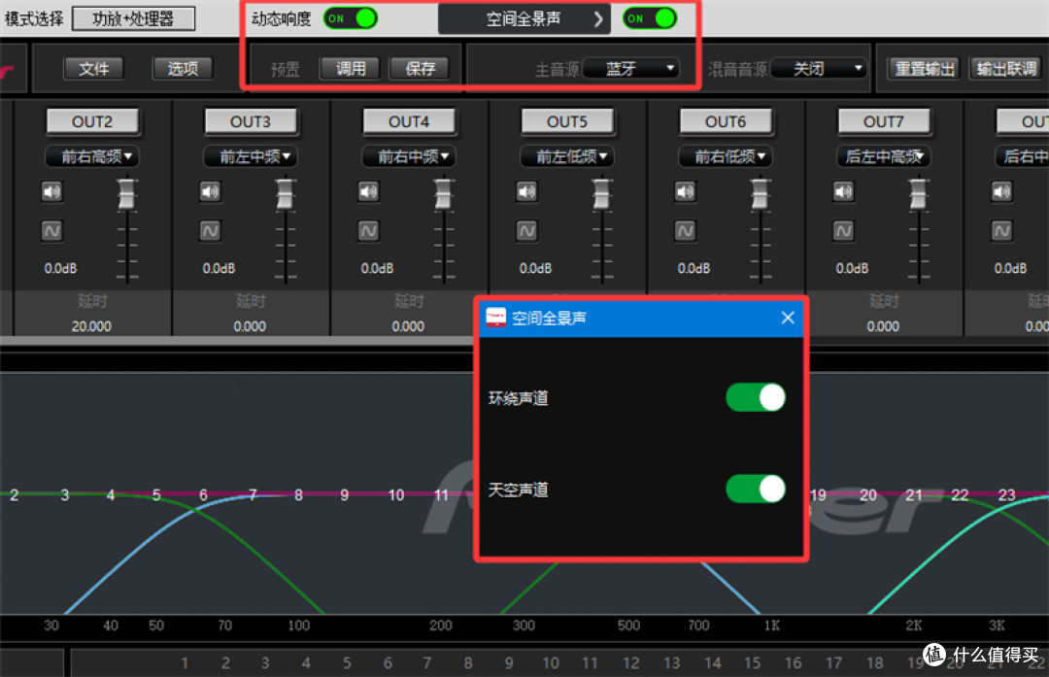The width and height of the screenshot is (1049, 677).
Task: Select band number 16 in bottom row
Action: coord(793,663)
